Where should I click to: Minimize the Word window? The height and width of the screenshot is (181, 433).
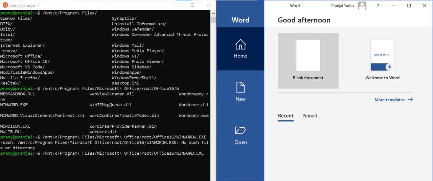[393, 6]
